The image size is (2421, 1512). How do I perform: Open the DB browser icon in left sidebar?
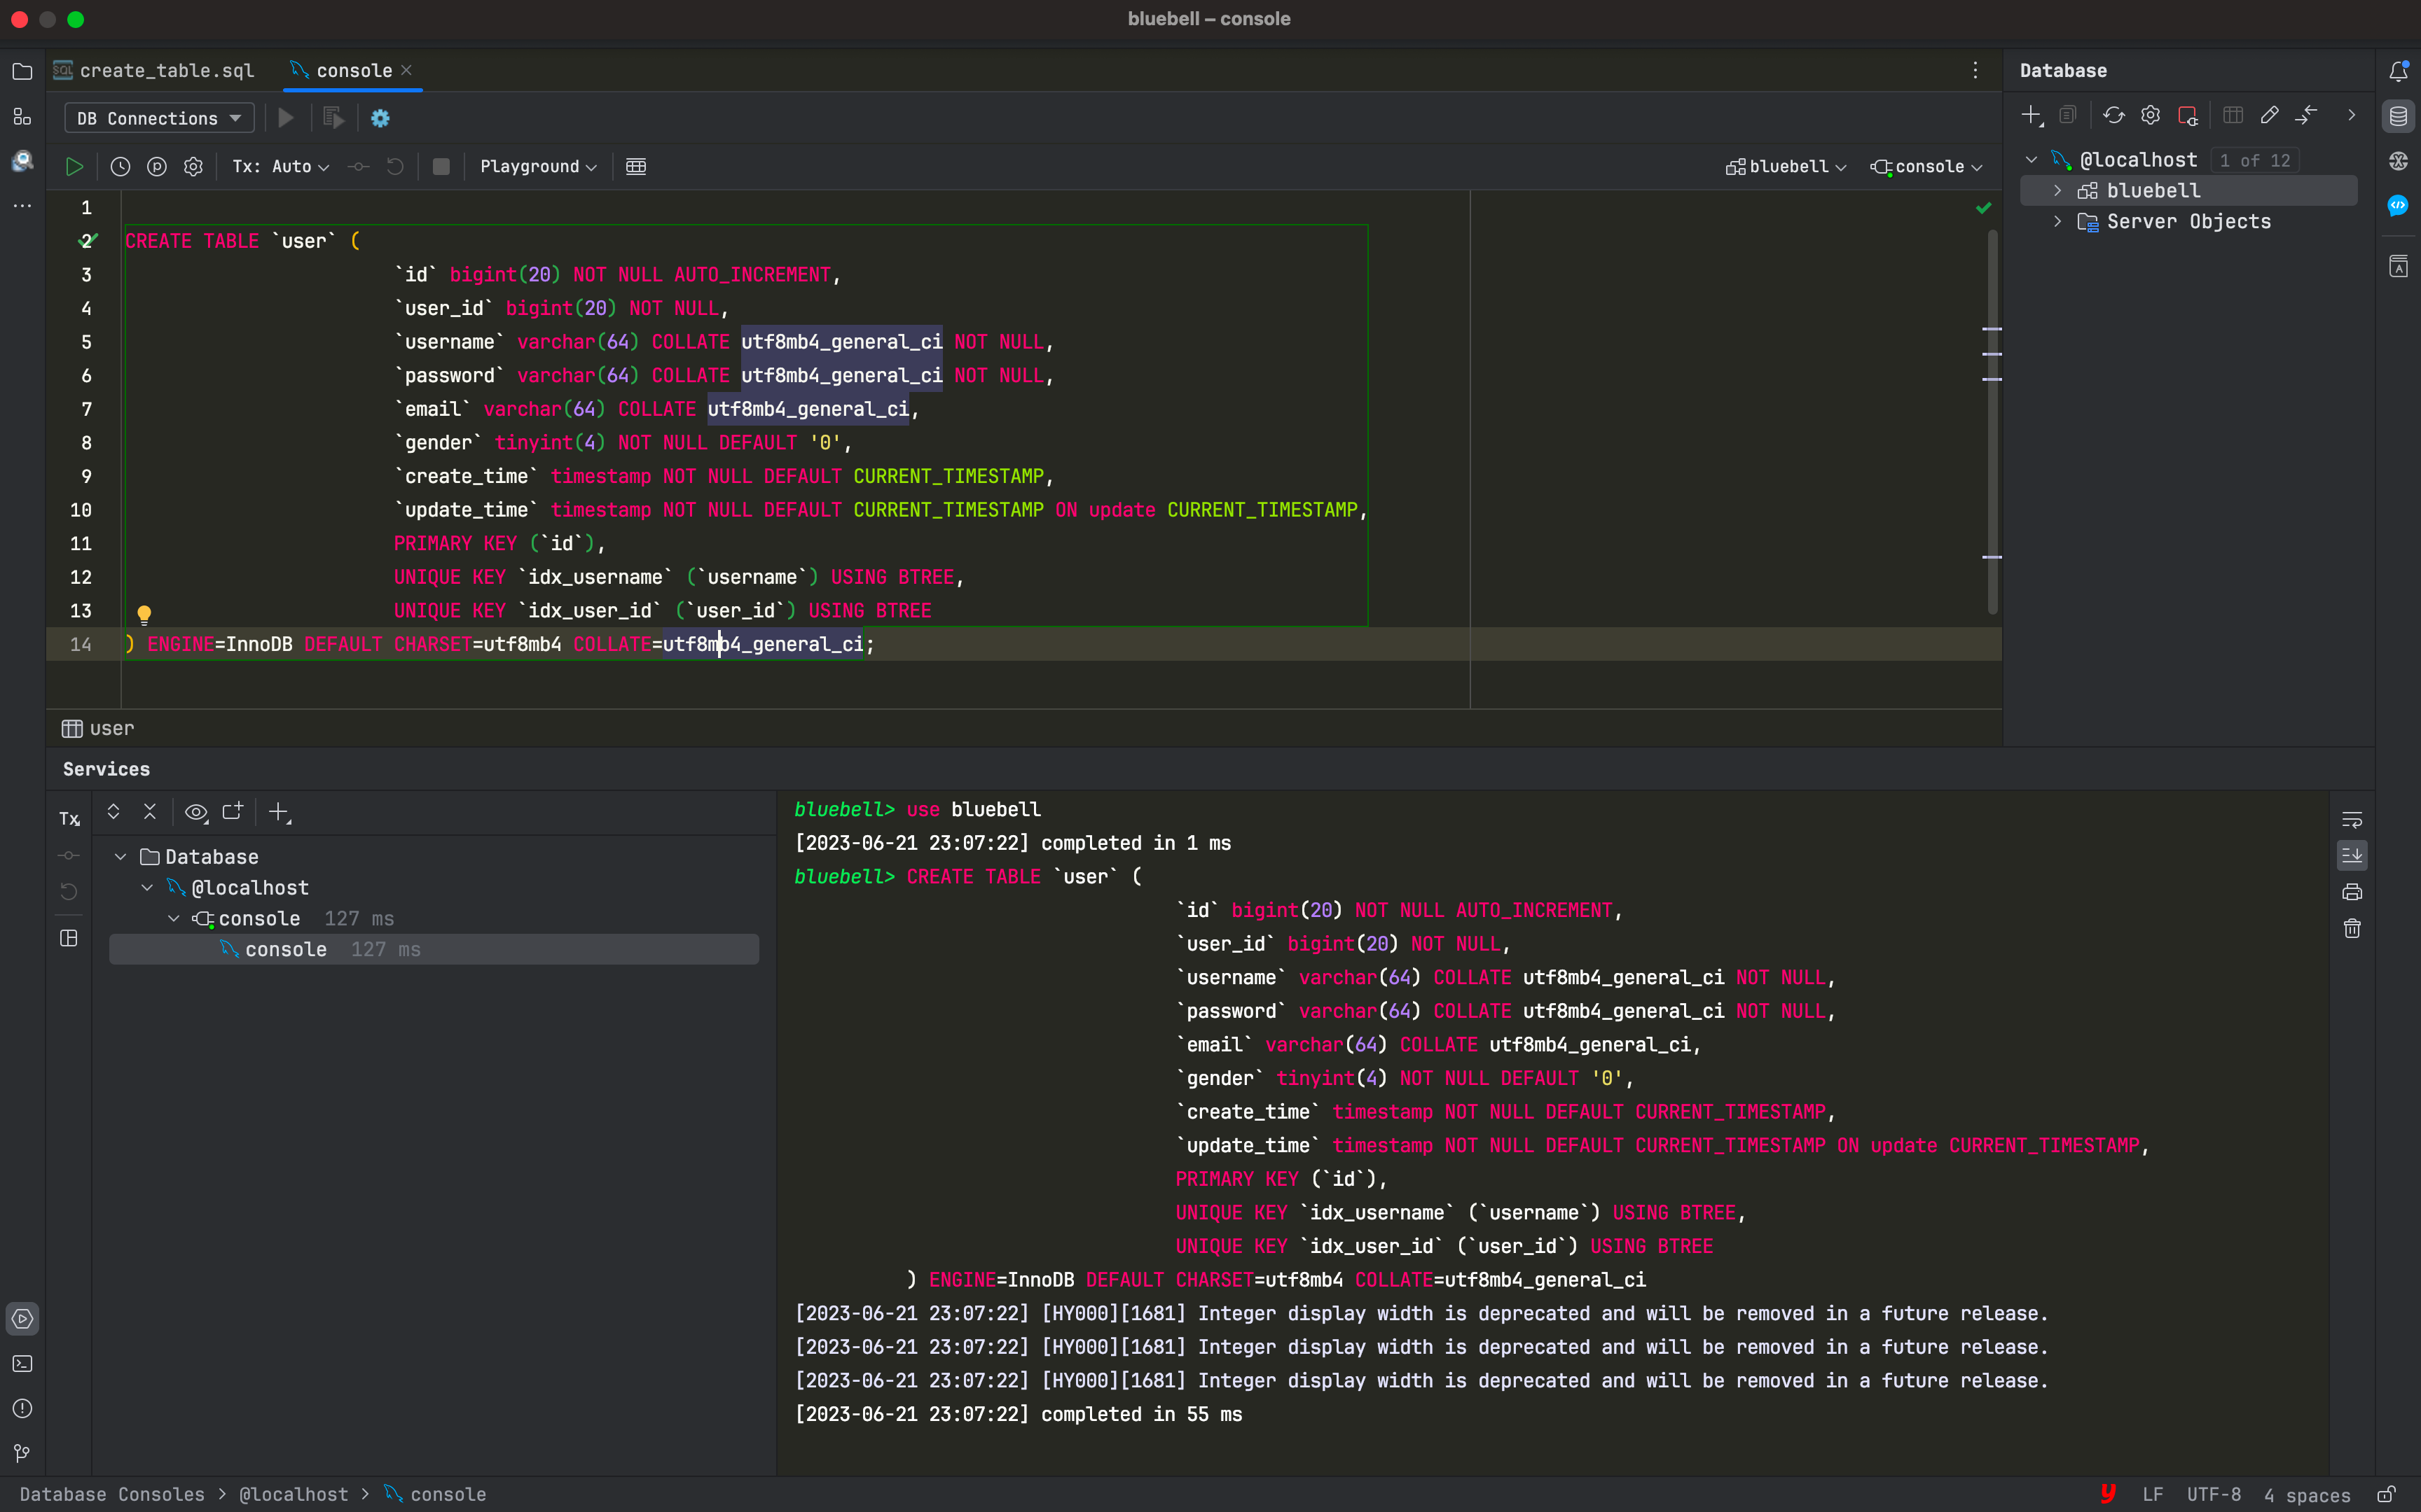click(22, 161)
